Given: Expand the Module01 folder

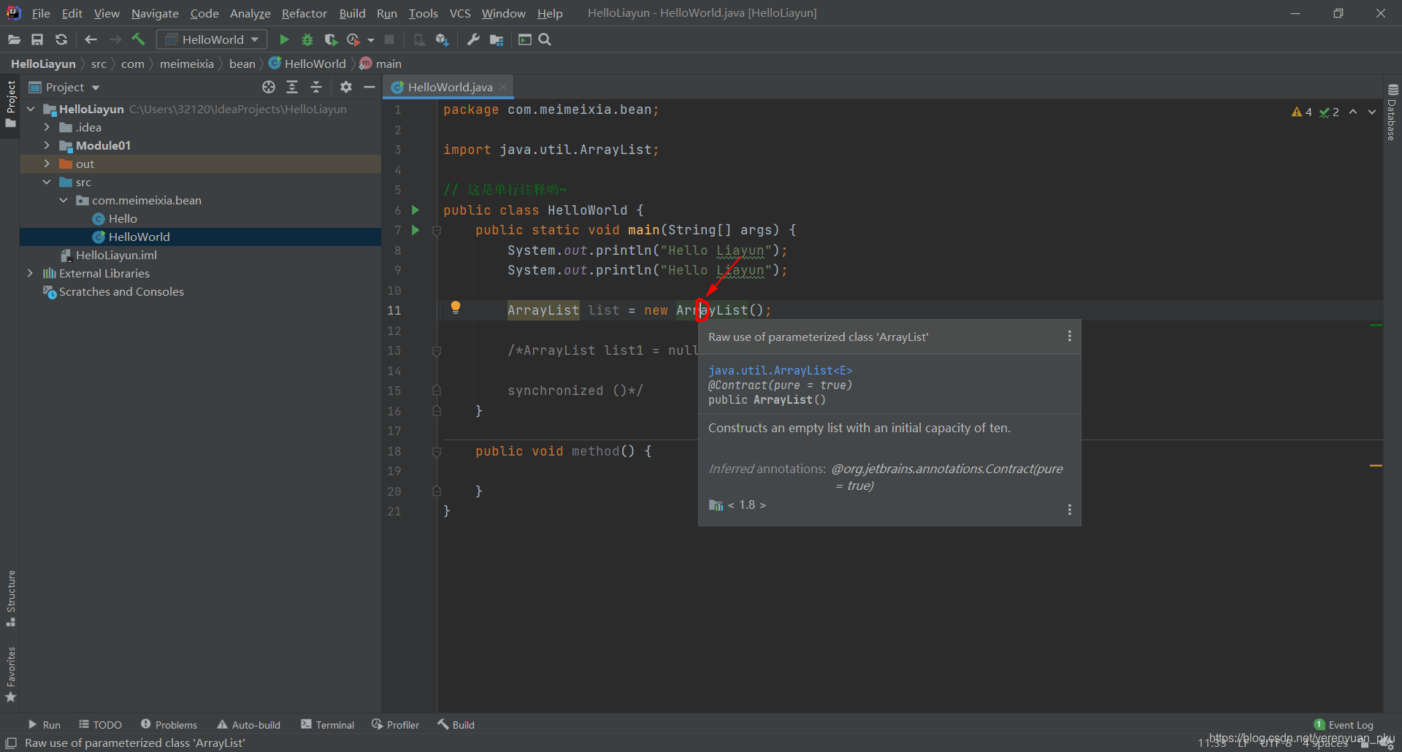Looking at the screenshot, I should point(47,145).
